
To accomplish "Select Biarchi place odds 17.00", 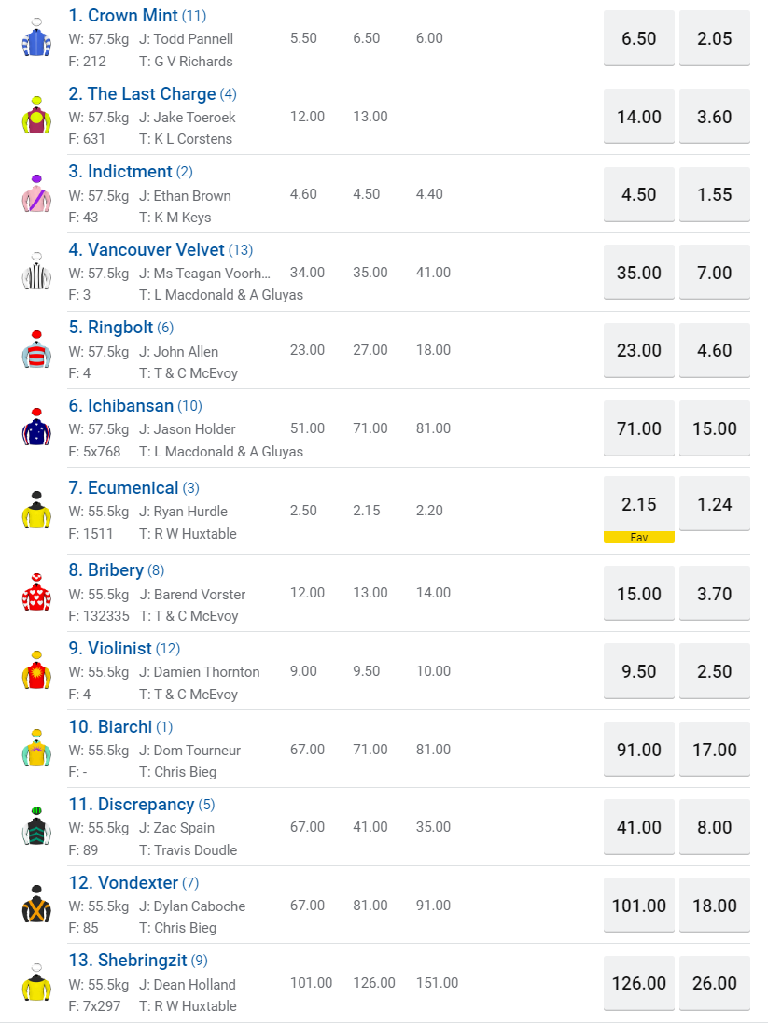I will [715, 750].
